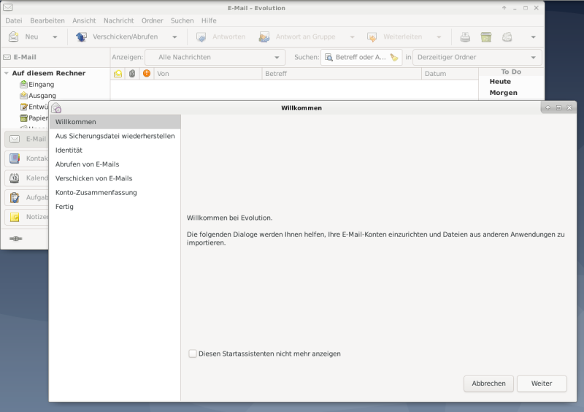Open the Hilfe menu

[209, 20]
